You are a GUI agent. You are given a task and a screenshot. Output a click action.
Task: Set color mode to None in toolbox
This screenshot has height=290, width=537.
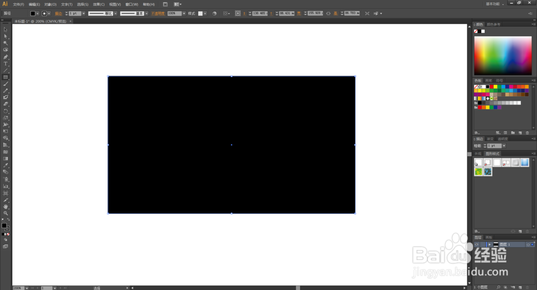8,234
